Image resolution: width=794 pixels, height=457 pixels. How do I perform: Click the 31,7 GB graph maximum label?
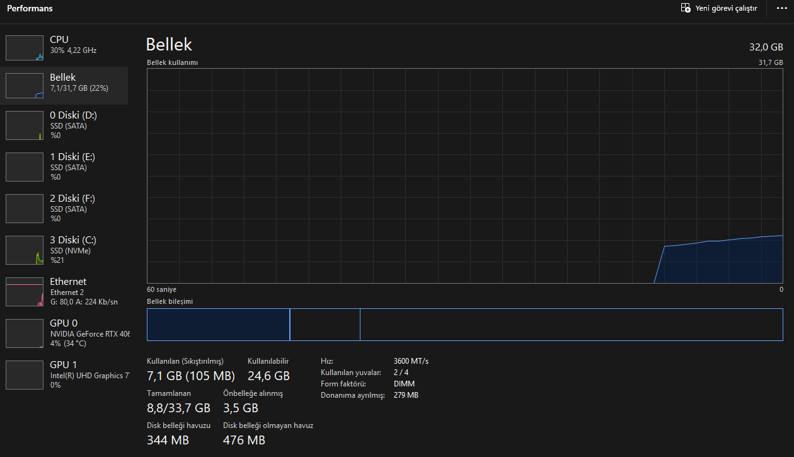click(x=771, y=63)
